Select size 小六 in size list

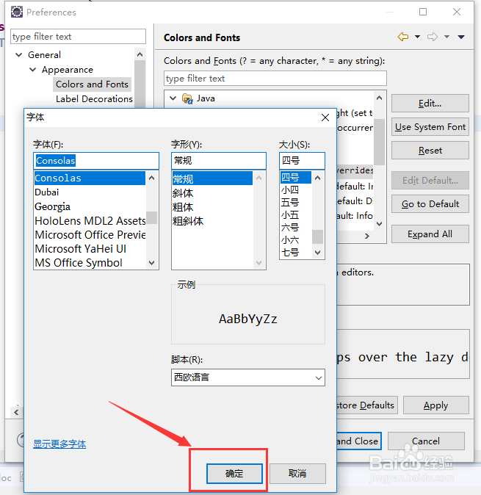[x=296, y=240]
